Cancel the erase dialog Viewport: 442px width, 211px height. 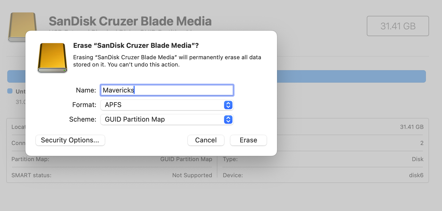click(206, 140)
